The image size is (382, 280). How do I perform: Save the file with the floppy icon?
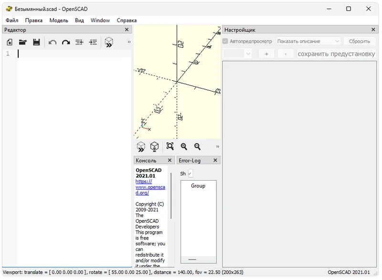pos(36,42)
